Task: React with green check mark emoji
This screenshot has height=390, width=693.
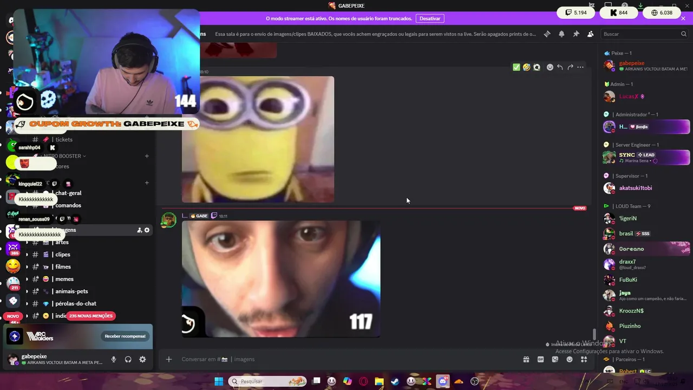Action: point(517,67)
